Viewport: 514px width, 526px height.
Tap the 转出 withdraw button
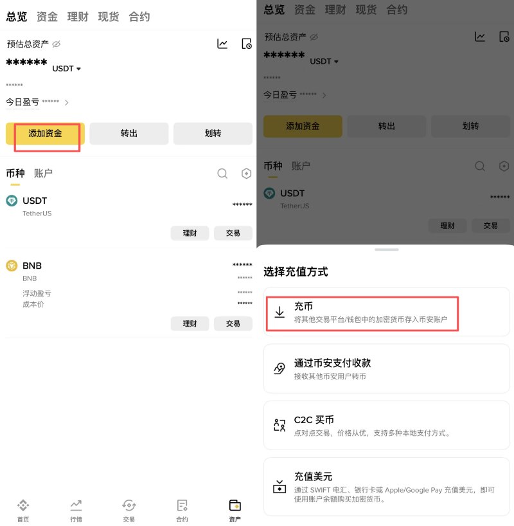tap(128, 134)
